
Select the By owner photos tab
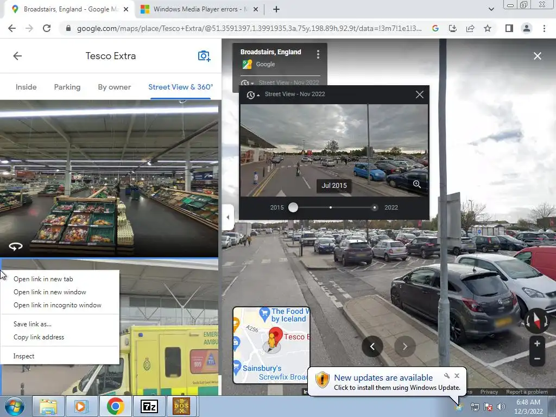(x=114, y=87)
